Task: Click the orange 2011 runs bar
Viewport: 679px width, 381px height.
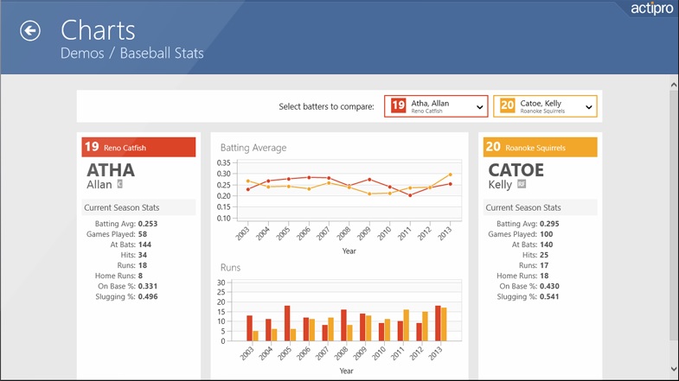Action: click(x=407, y=326)
